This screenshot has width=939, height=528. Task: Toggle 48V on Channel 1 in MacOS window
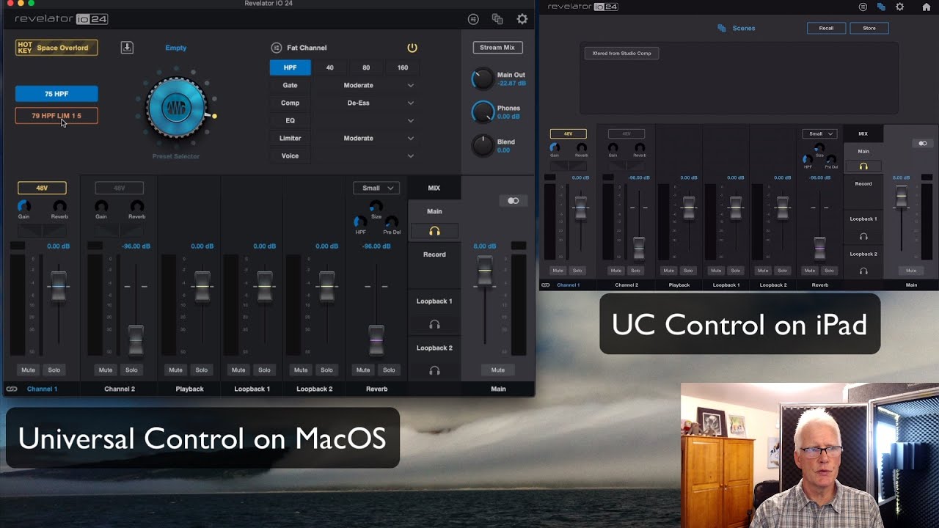tap(42, 188)
